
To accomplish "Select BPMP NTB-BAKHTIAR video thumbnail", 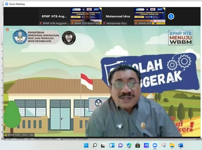I will point(86,16).
